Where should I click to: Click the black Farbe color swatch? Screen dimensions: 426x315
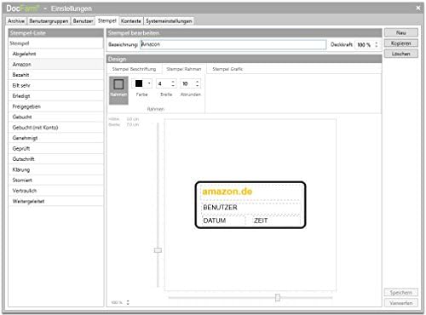pos(139,83)
